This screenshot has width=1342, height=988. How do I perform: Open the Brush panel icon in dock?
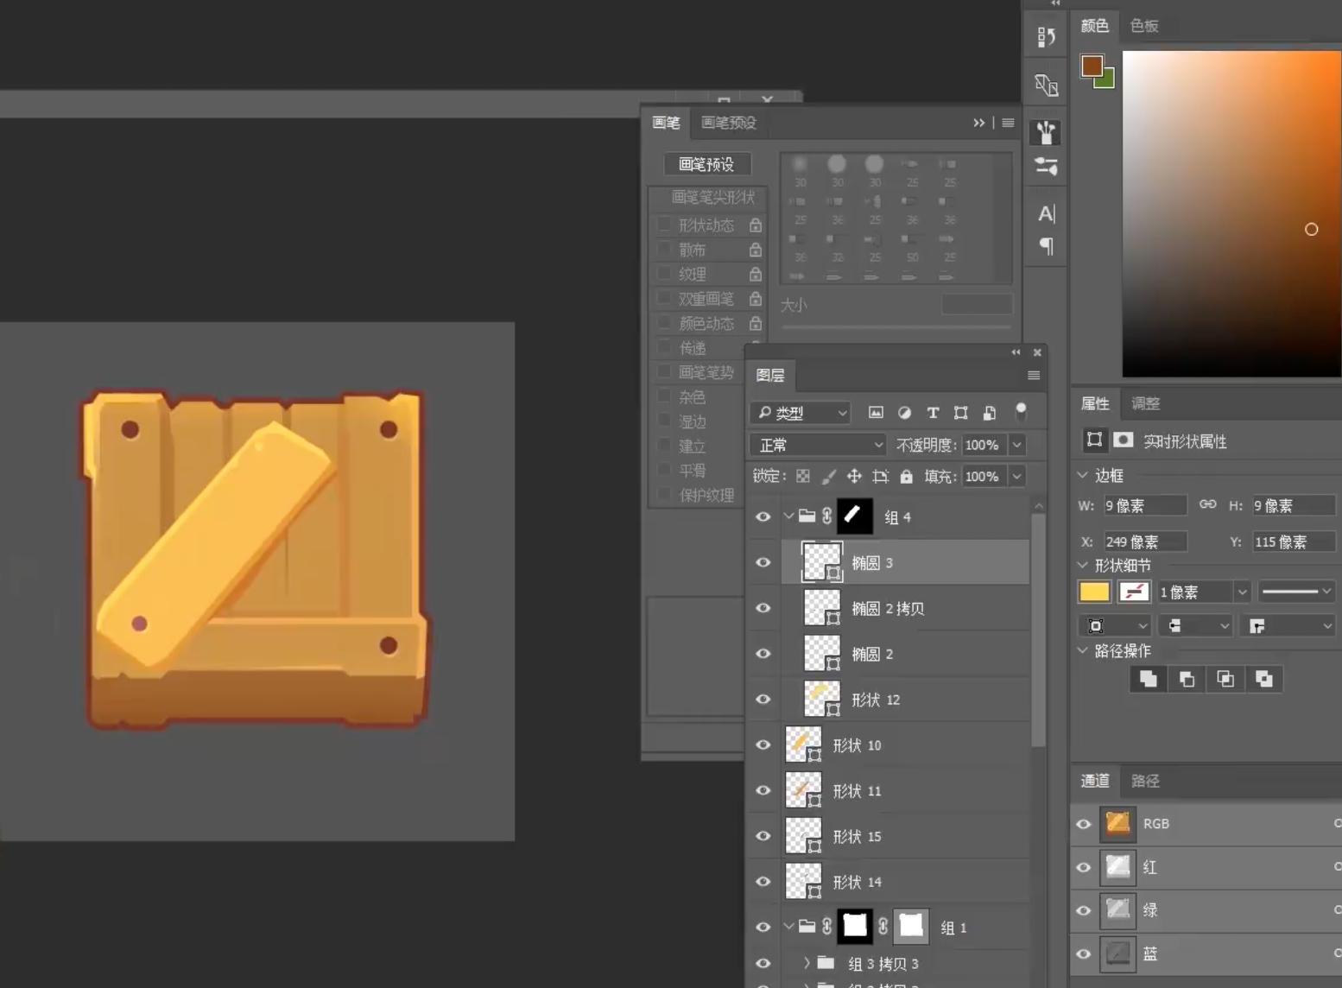pyautogui.click(x=1046, y=132)
